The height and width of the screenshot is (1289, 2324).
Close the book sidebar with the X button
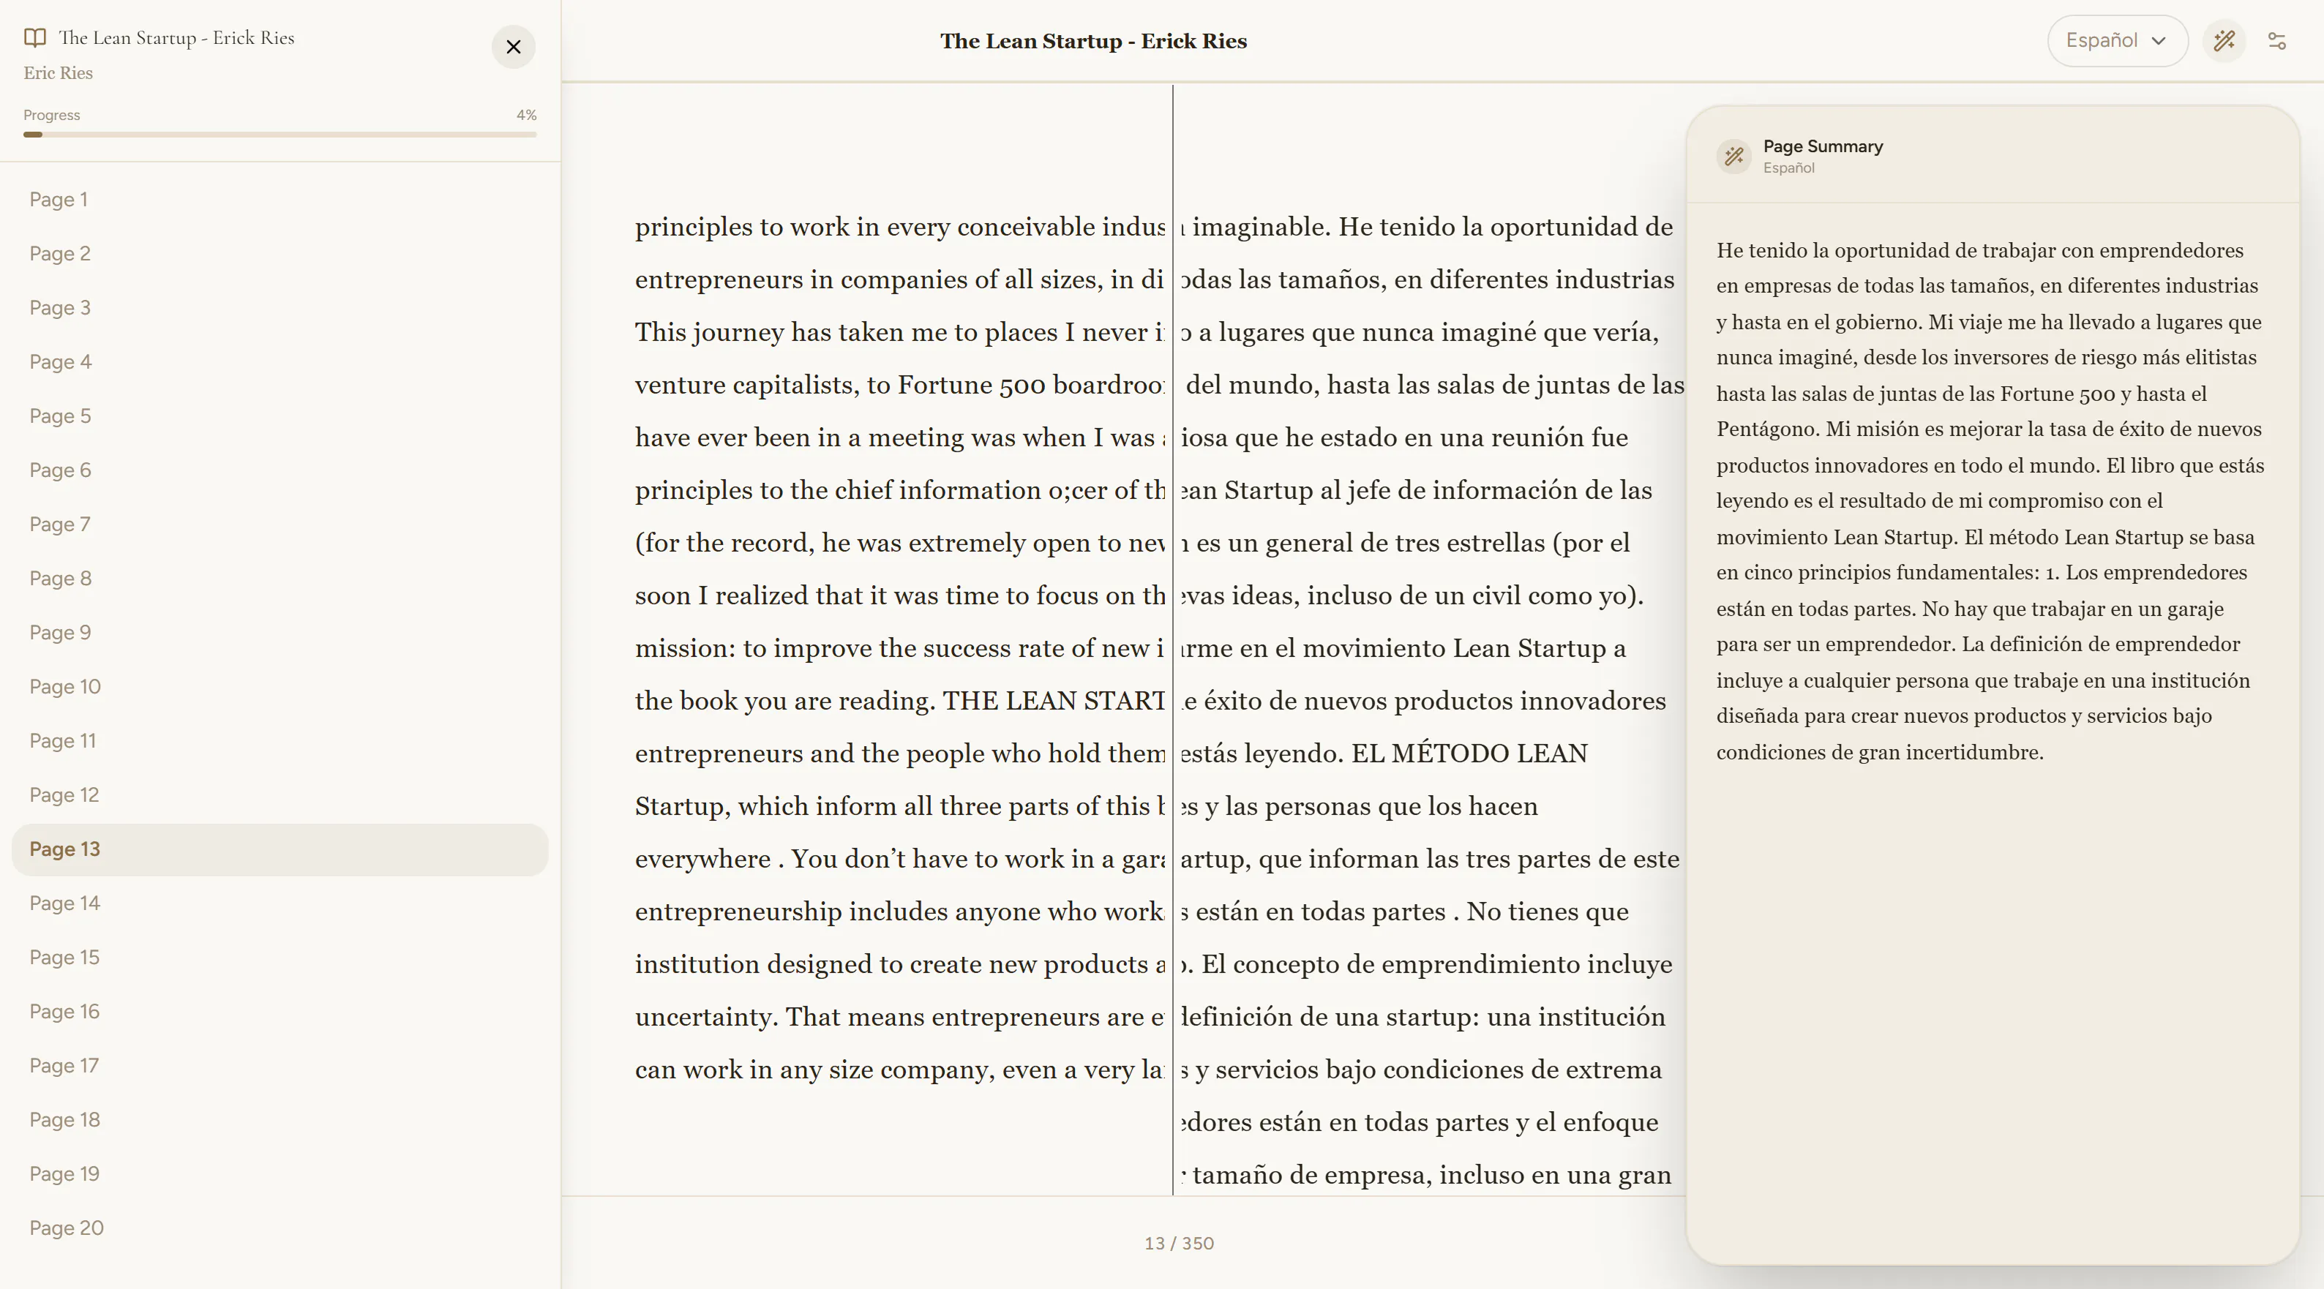514,47
